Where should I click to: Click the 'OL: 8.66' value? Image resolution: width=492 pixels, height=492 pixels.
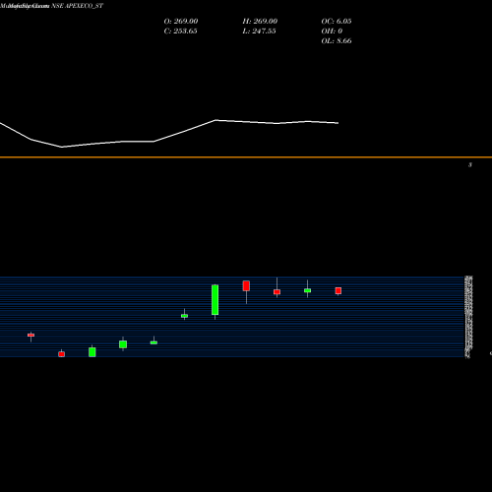pyautogui.click(x=337, y=40)
